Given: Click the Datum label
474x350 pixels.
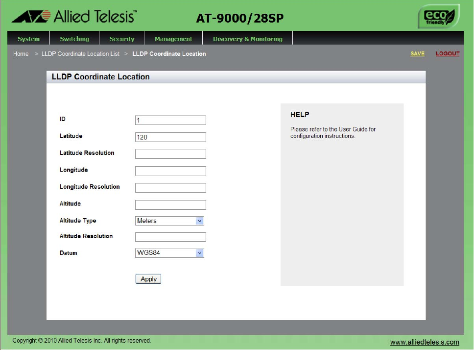Looking at the screenshot, I should (x=69, y=253).
